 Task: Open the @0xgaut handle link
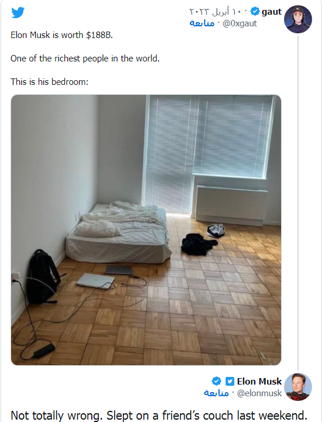[240, 23]
